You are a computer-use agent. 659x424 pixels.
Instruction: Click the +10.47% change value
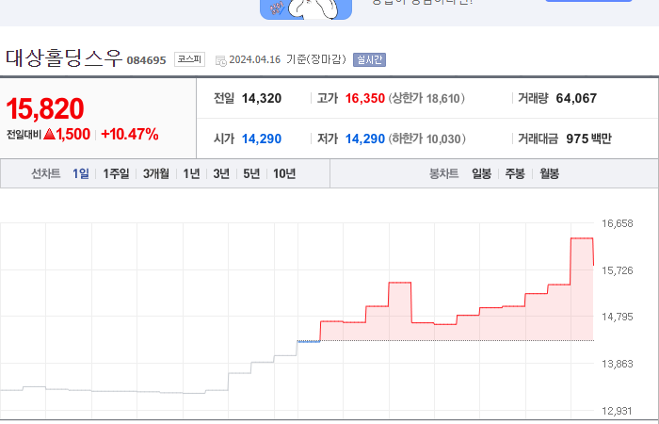[x=130, y=134]
